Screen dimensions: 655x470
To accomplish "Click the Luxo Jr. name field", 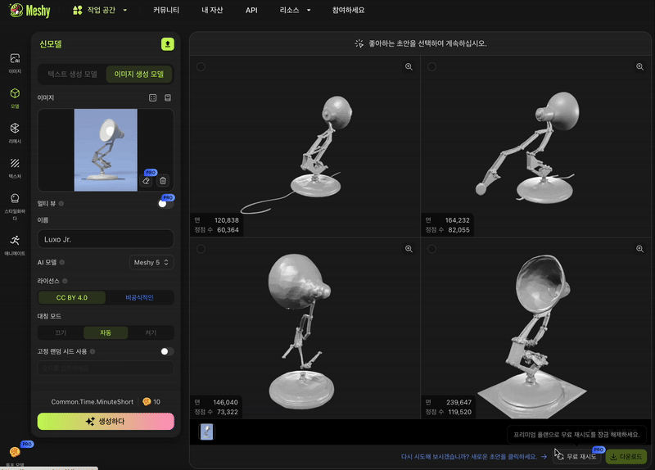I will click(x=106, y=239).
